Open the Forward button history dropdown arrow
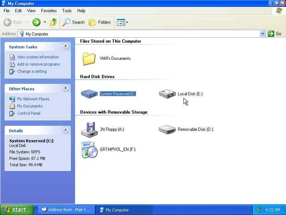The height and width of the screenshot is (215, 286). (x=45, y=22)
